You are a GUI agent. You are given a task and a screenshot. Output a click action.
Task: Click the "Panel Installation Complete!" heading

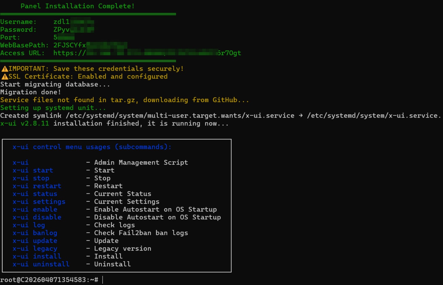pyautogui.click(x=78, y=6)
